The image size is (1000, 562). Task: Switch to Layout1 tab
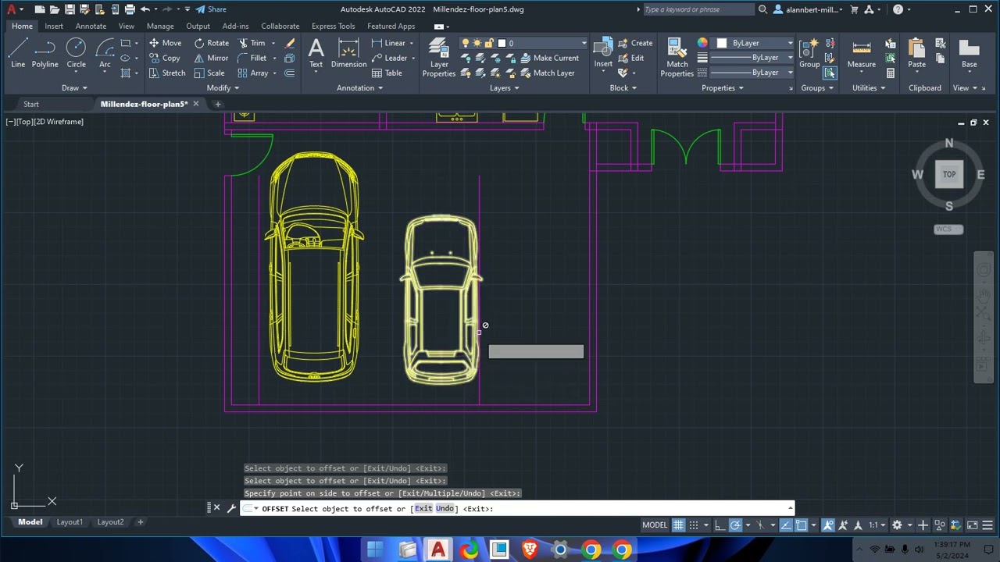[x=70, y=522]
